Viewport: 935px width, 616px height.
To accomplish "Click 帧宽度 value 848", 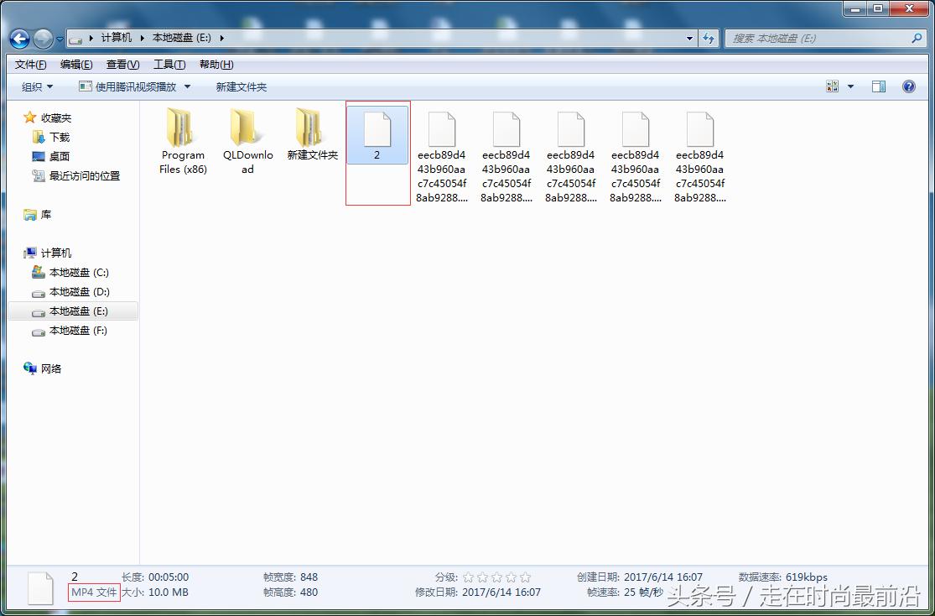I will 309,577.
